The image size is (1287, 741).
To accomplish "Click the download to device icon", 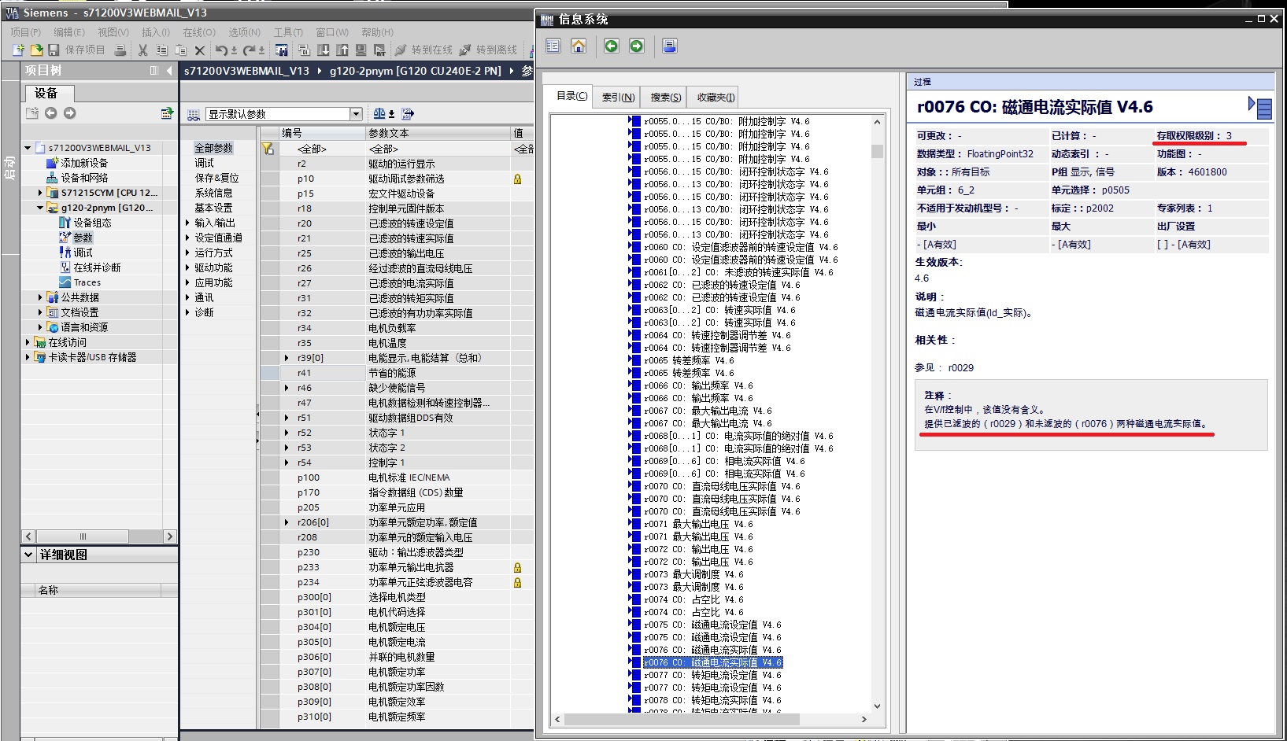I will pyautogui.click(x=324, y=50).
